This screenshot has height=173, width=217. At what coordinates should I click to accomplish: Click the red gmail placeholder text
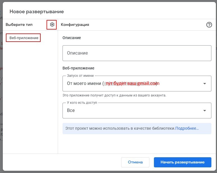click(x=133, y=84)
